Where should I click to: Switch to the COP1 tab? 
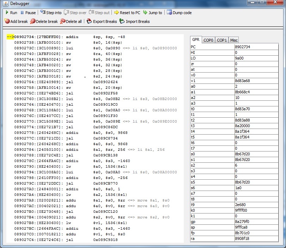tap(222, 40)
